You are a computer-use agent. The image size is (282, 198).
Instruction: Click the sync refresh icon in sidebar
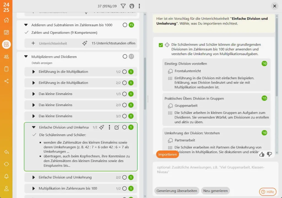click(6, 164)
